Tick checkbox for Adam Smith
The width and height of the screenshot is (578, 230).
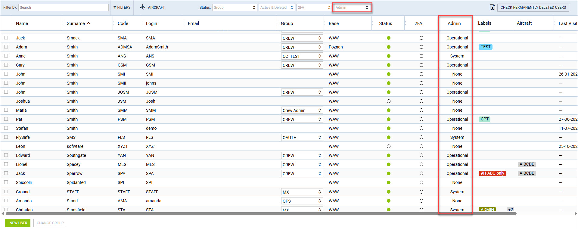click(6, 47)
